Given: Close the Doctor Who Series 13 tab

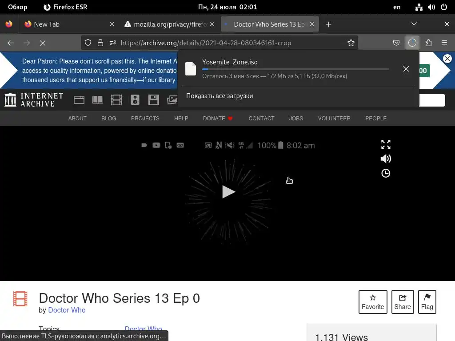Looking at the screenshot, I should pyautogui.click(x=312, y=24).
